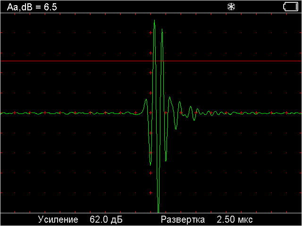Select the Развертка sweep parameter label

point(183,220)
